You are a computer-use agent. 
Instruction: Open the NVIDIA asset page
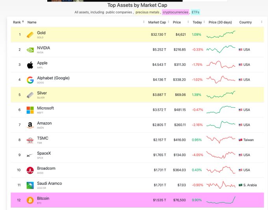click(43, 48)
